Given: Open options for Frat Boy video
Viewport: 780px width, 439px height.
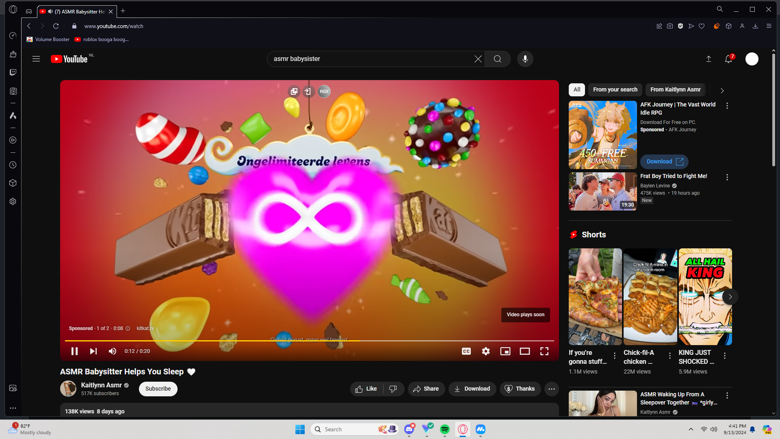Looking at the screenshot, I should pyautogui.click(x=727, y=177).
